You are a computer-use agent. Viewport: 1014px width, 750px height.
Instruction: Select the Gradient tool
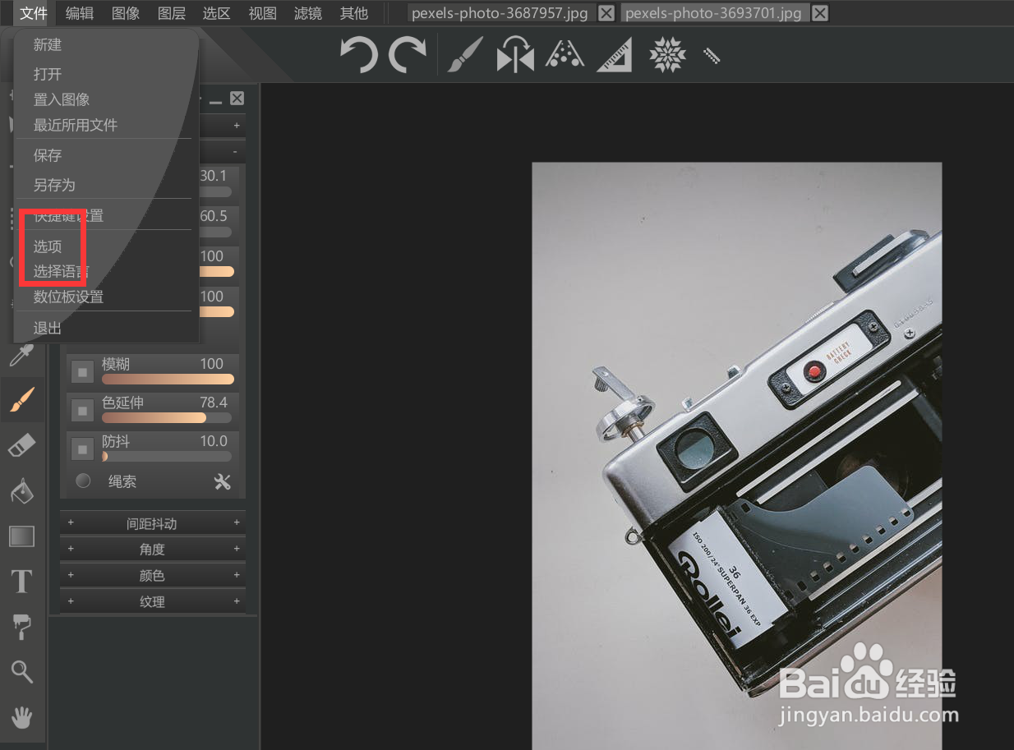[21, 536]
